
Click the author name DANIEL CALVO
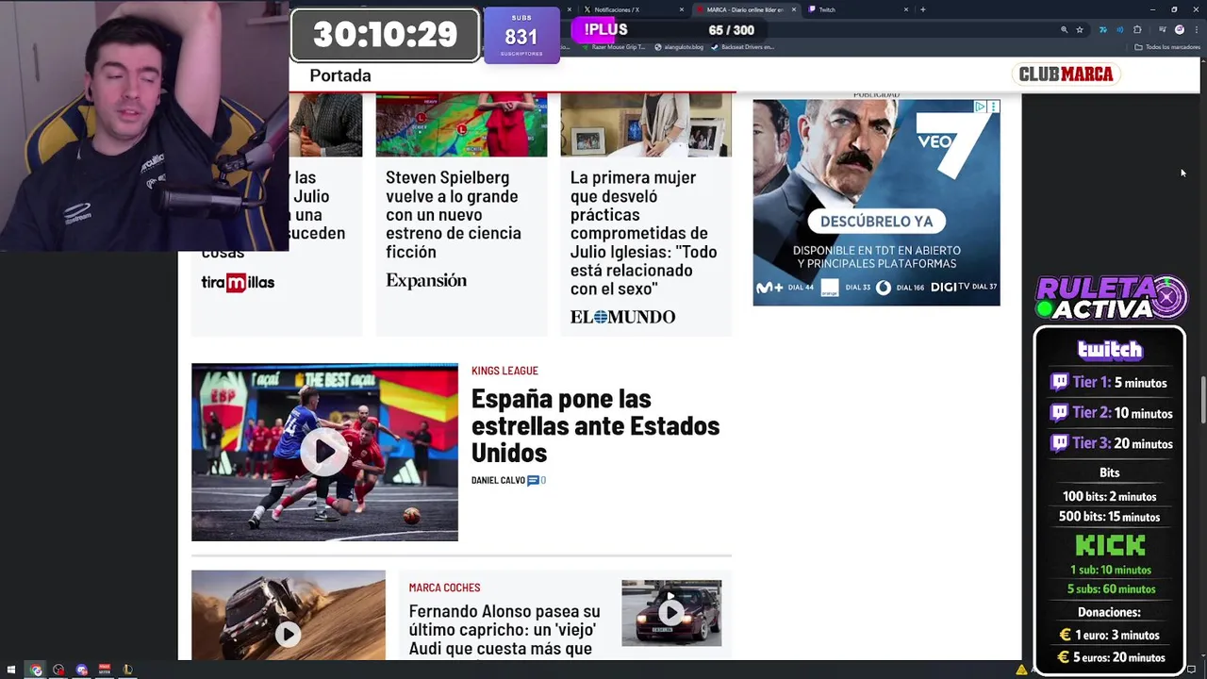pyautogui.click(x=498, y=480)
